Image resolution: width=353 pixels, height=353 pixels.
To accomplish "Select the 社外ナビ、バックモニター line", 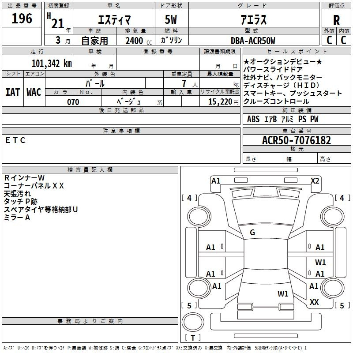I will [x=283, y=78].
